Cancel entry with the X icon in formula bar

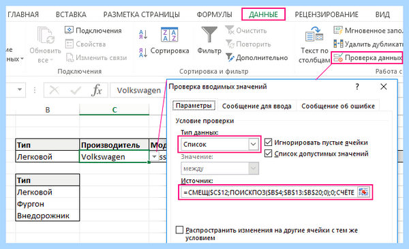tap(55, 90)
